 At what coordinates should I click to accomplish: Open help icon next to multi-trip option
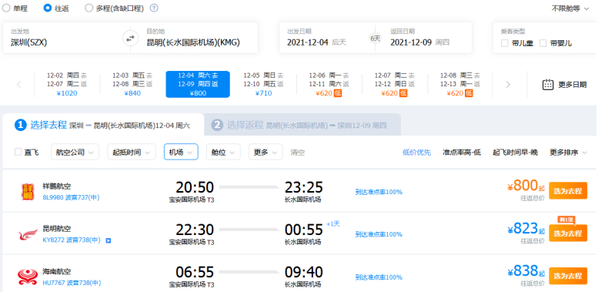tap(154, 8)
